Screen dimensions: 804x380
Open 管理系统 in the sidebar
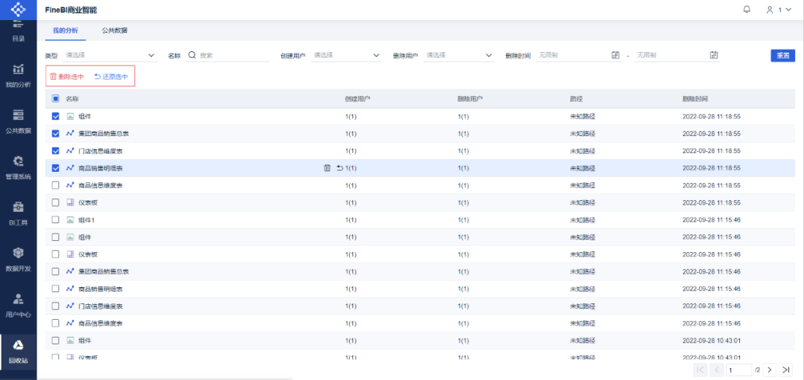pyautogui.click(x=18, y=167)
